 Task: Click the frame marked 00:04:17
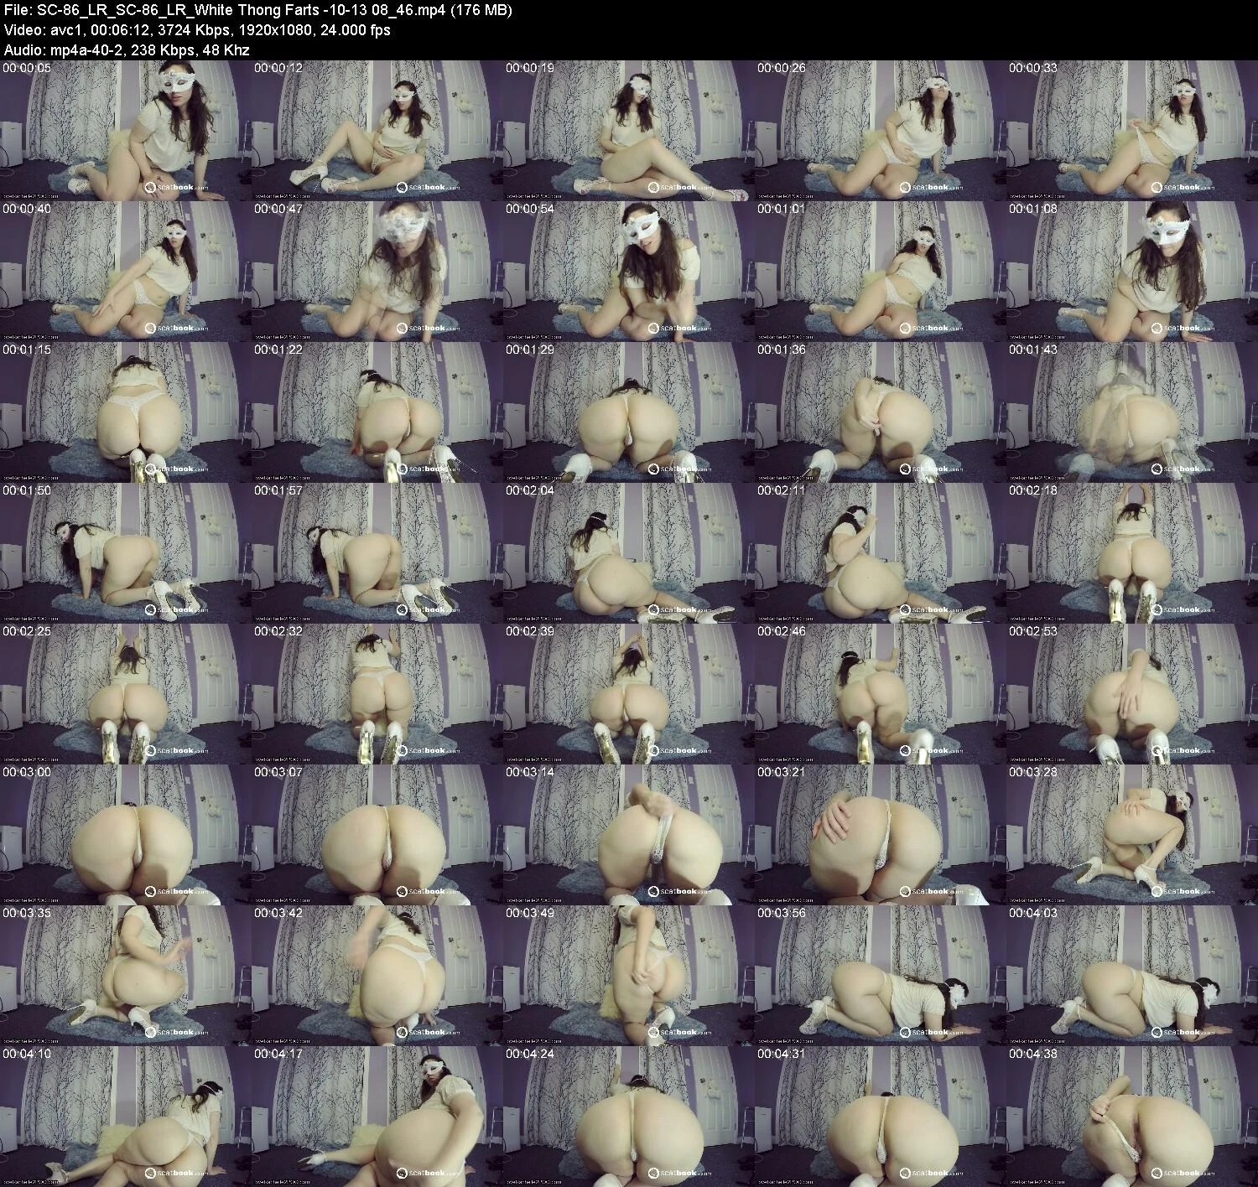point(377,1116)
